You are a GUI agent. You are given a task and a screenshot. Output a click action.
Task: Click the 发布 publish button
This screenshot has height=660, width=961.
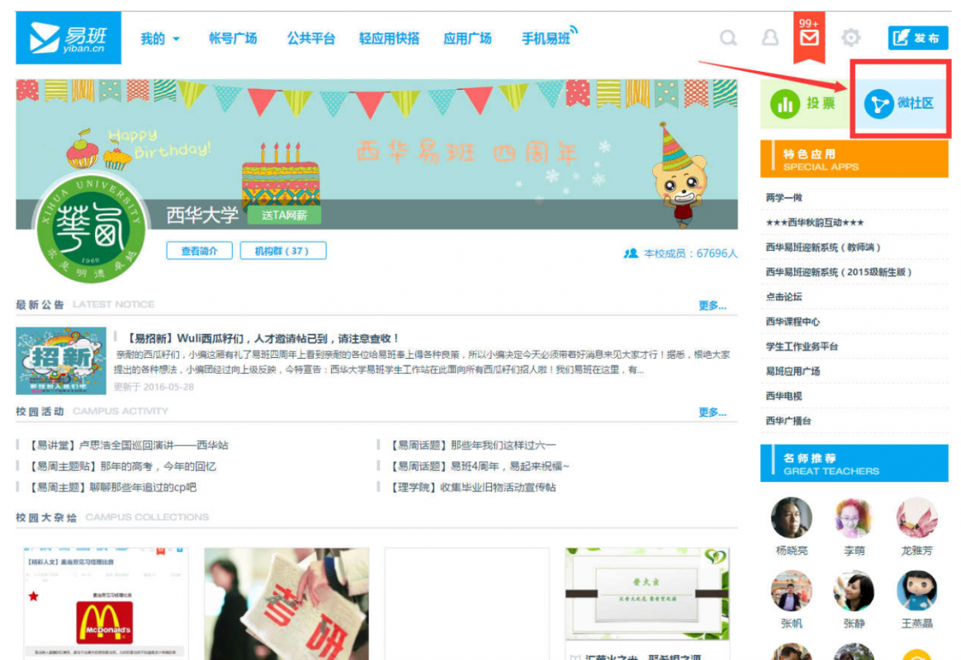[917, 38]
